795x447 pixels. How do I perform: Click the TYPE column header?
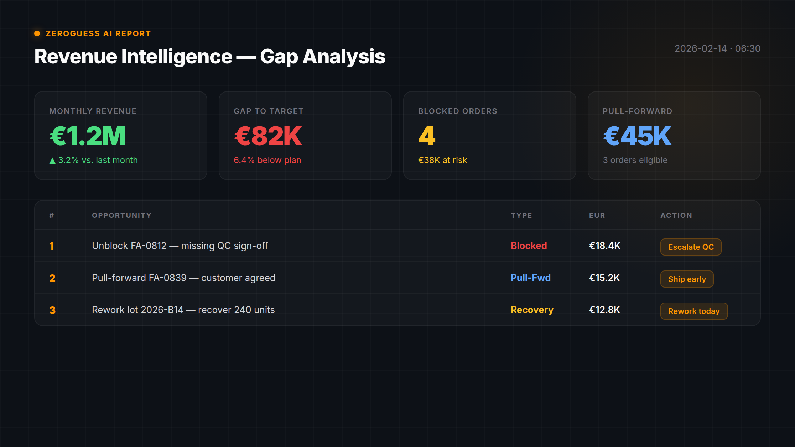tap(521, 215)
